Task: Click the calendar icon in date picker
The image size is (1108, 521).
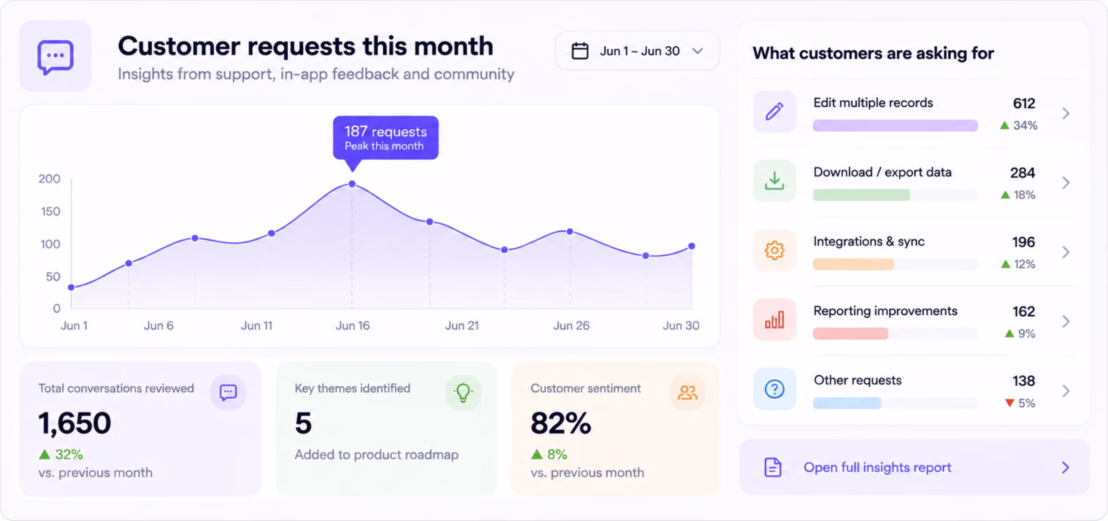Action: [580, 51]
